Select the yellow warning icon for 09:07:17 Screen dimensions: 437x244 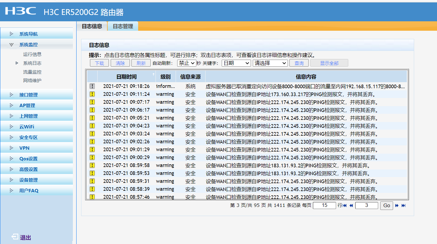pos(92,102)
